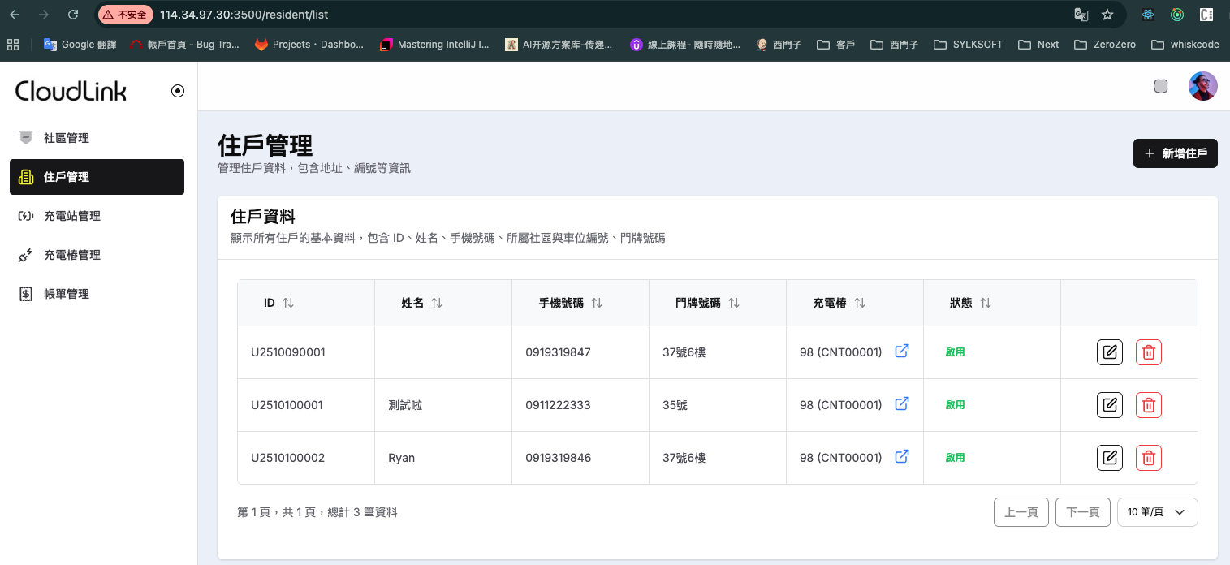This screenshot has height=565, width=1230.
Task: Sort by 手機號碼 column arrows
Action: coord(596,303)
